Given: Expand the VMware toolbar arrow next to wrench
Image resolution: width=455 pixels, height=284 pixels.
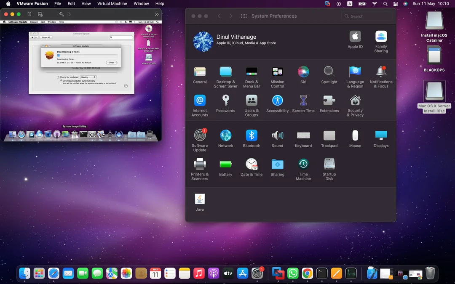Looking at the screenshot, I should tap(70, 14).
